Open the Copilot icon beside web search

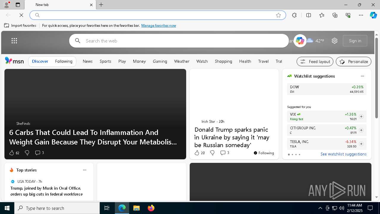pyautogui.click(x=300, y=41)
